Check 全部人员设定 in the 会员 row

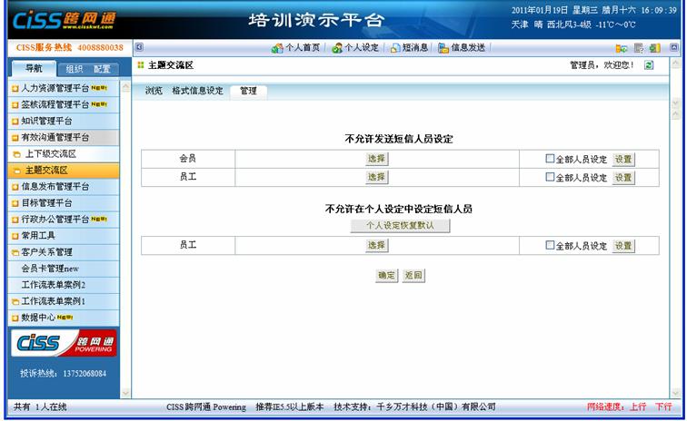point(550,159)
